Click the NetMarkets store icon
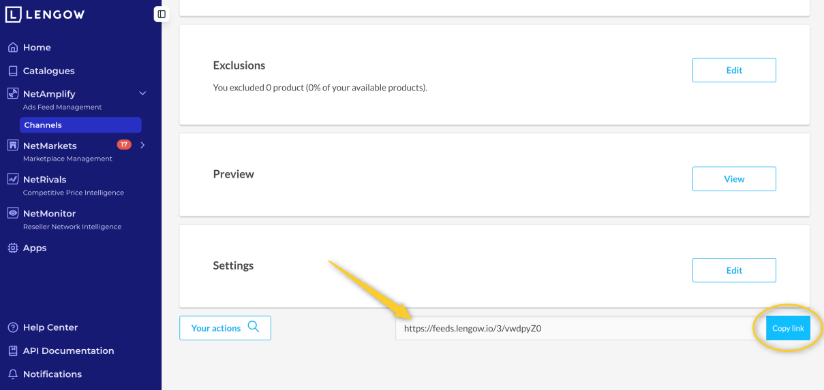The width and height of the screenshot is (824, 390). tap(12, 146)
